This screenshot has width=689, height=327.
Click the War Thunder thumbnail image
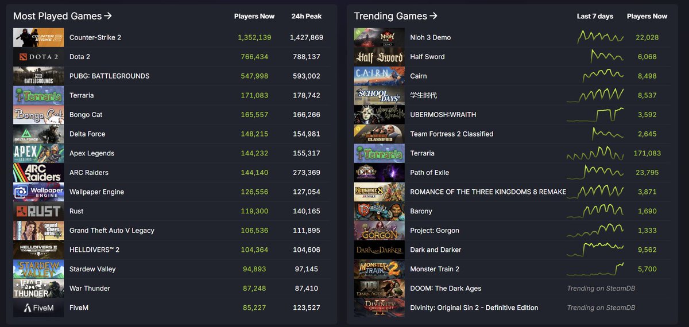click(38, 289)
